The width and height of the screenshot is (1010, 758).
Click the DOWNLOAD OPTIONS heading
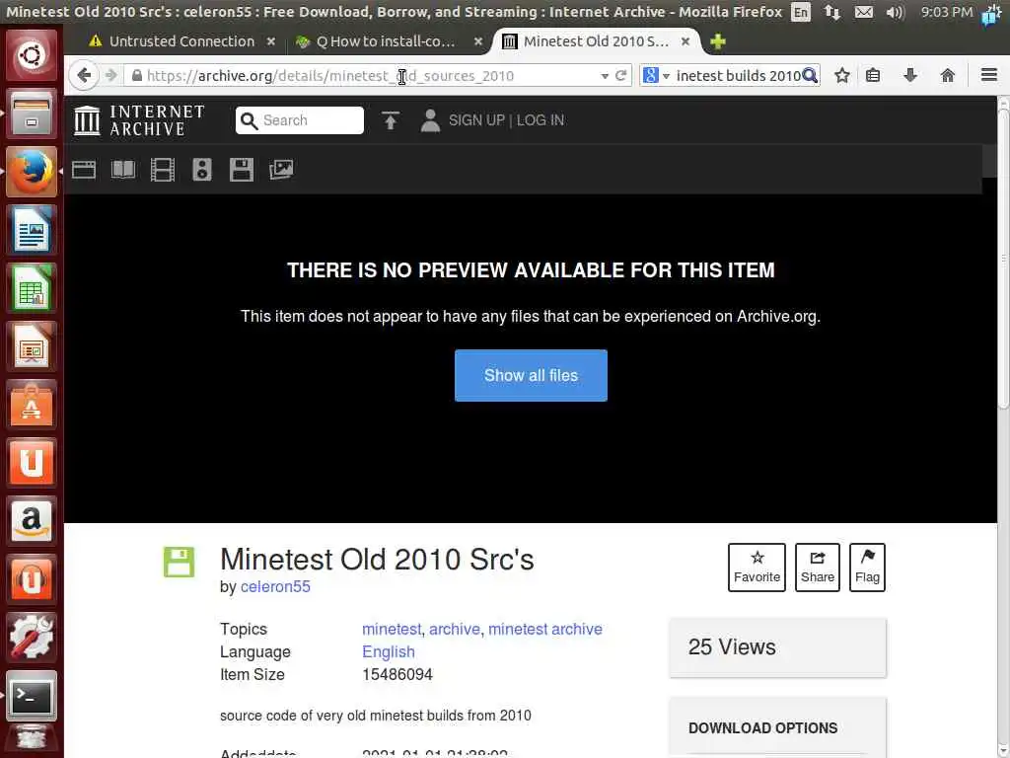coord(762,727)
